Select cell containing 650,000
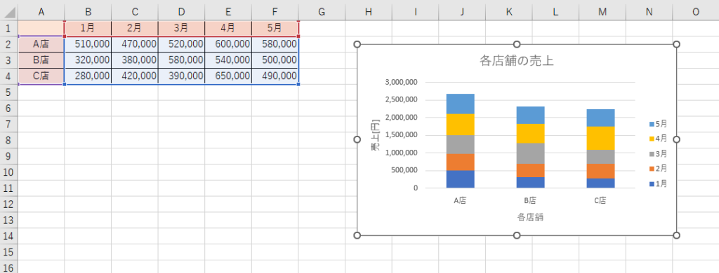 coord(228,76)
